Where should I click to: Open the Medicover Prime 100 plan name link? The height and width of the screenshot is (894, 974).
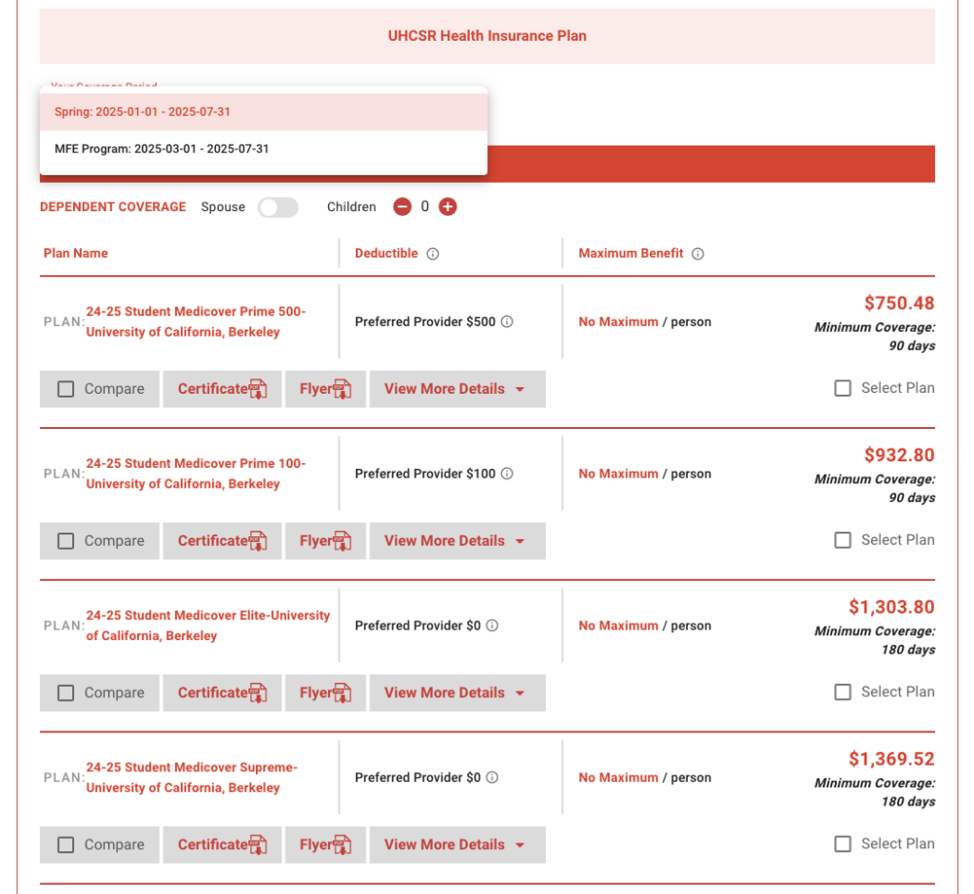tap(196, 474)
